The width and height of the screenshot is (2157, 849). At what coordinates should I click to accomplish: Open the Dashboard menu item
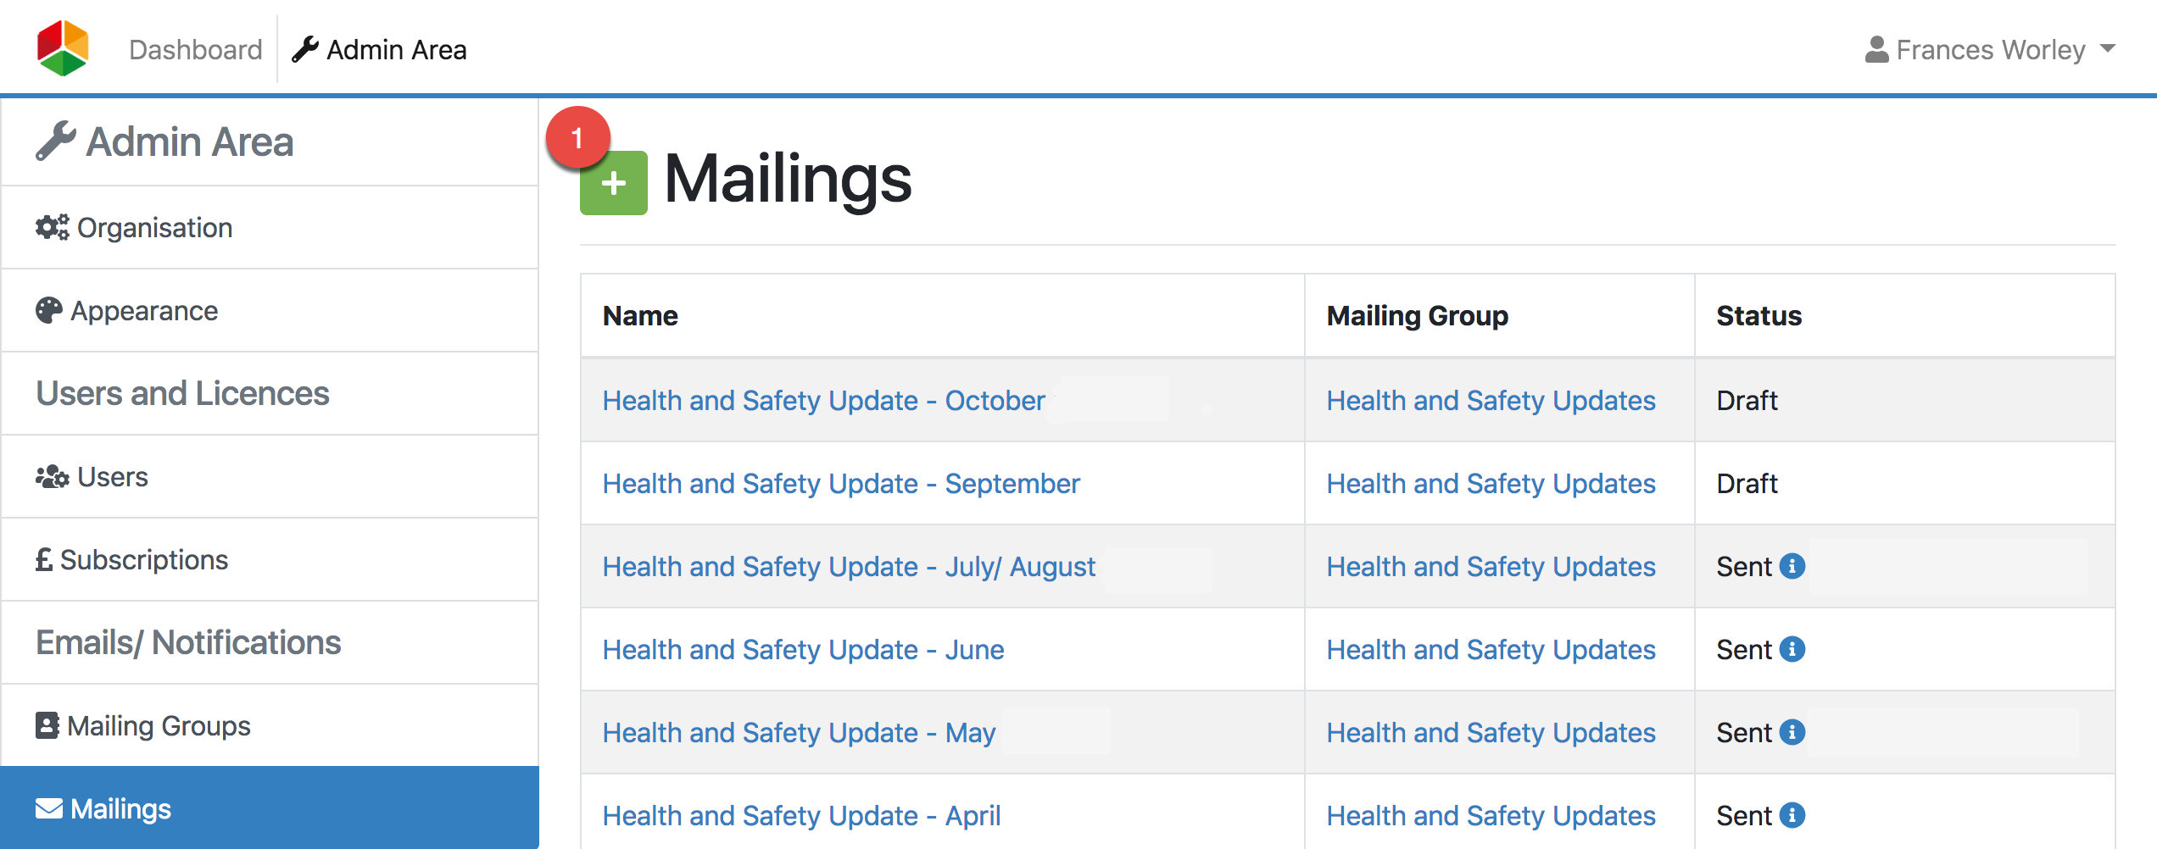(x=195, y=49)
